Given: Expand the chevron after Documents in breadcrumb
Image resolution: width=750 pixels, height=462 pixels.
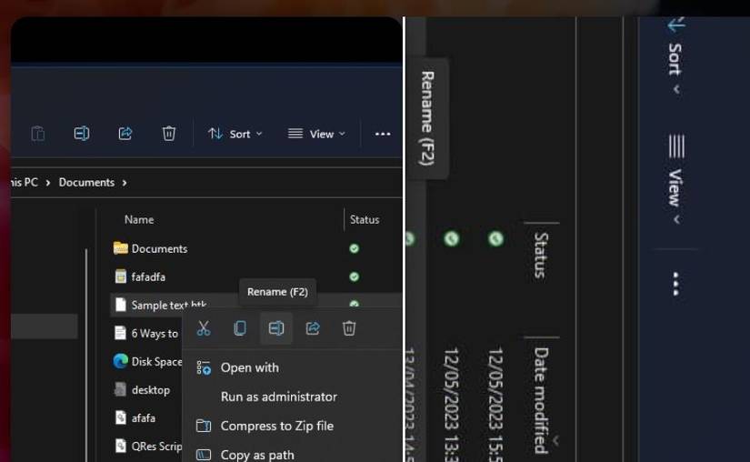Looking at the screenshot, I should 125,183.
